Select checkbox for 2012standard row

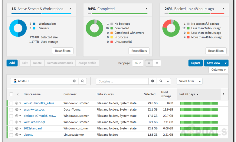11,128
